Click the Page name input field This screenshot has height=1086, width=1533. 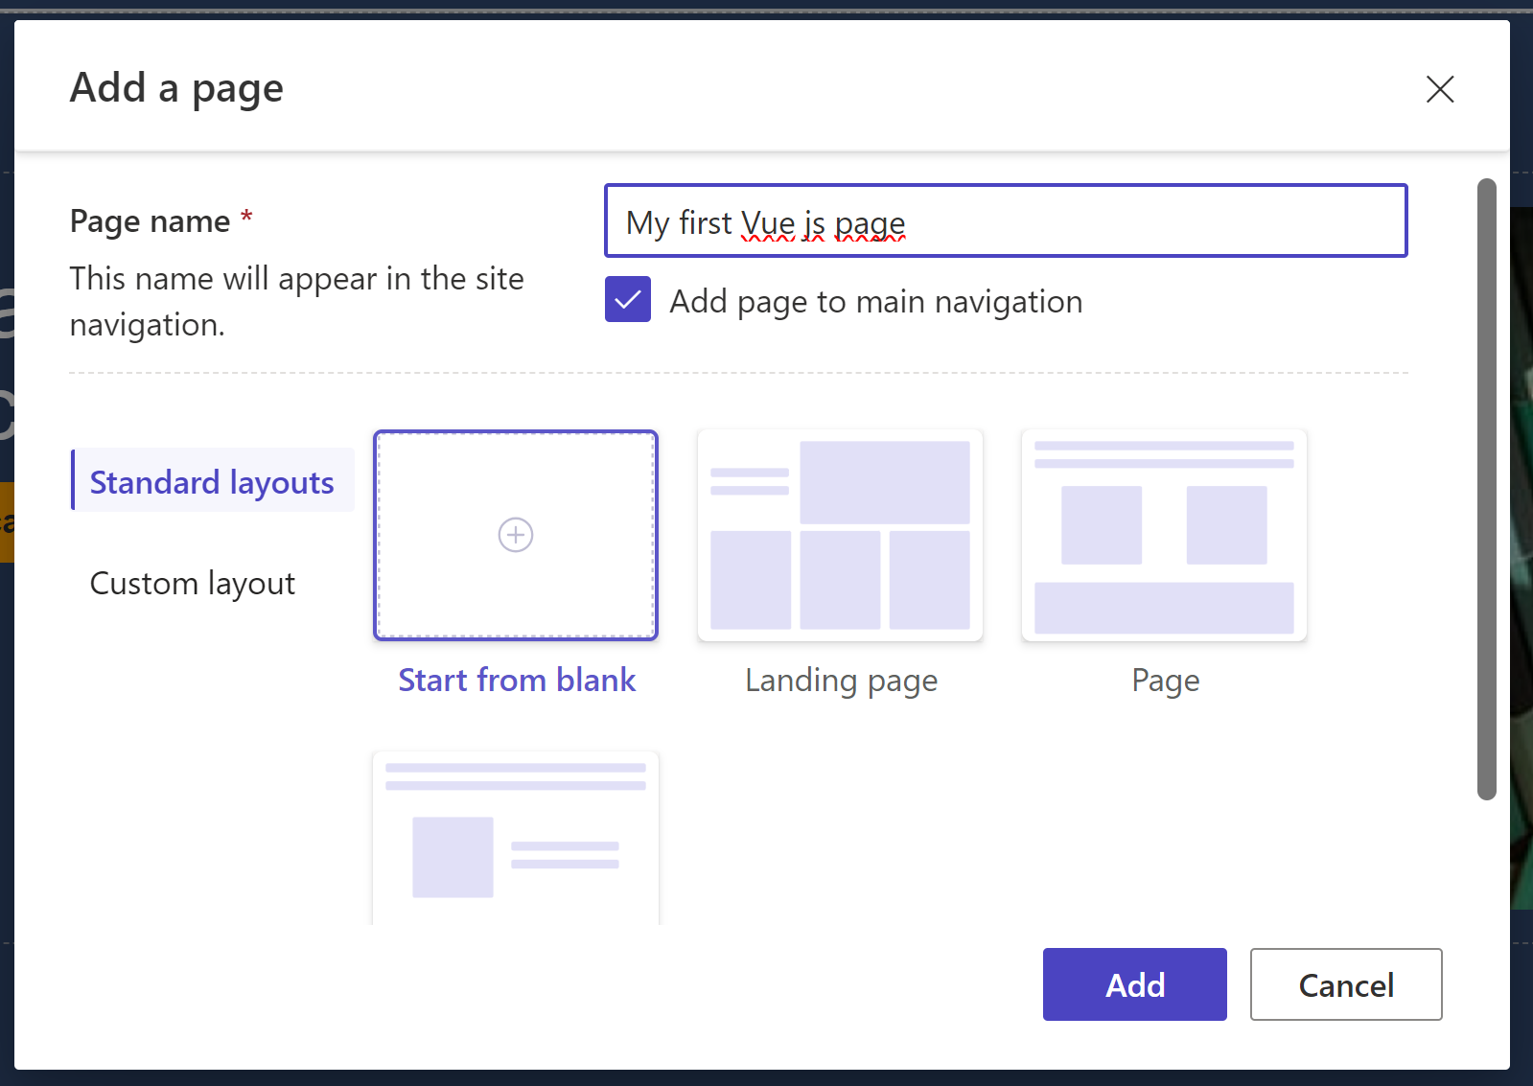(x=1005, y=221)
